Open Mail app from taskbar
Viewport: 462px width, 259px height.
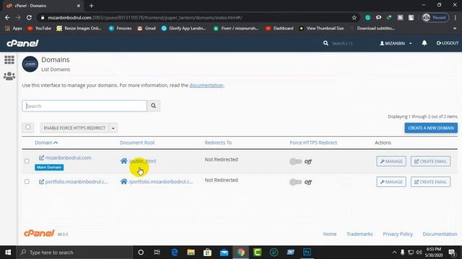tap(225, 253)
